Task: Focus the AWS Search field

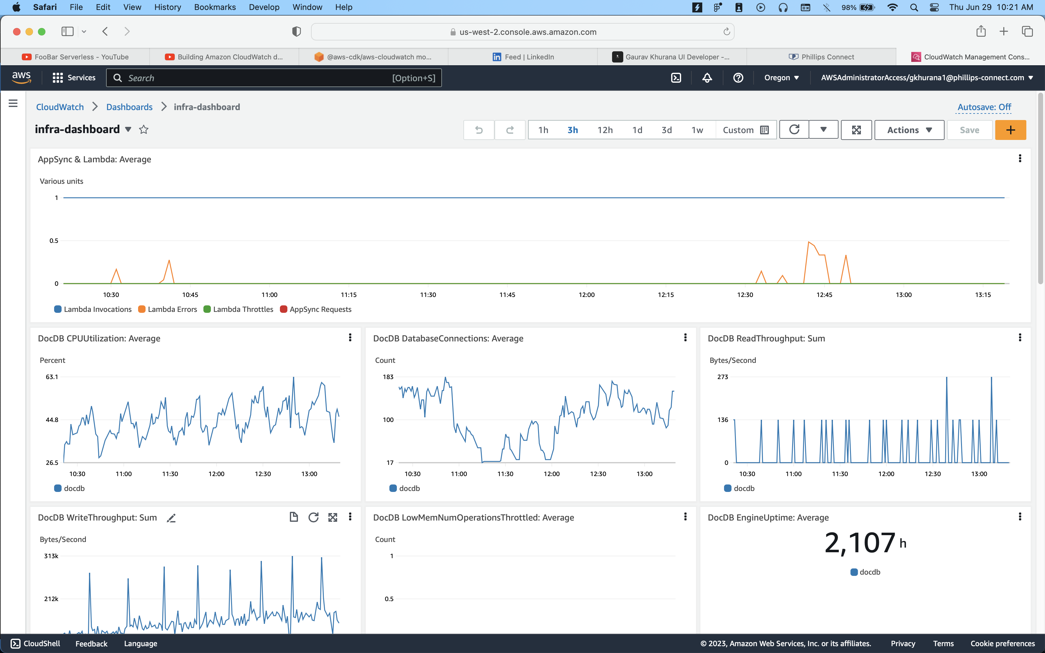Action: click(x=274, y=78)
